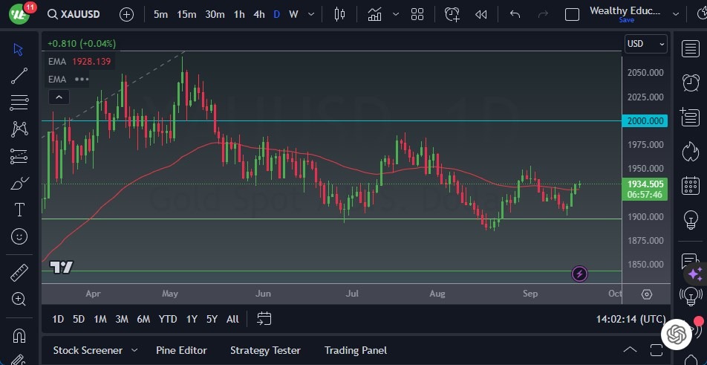Open the indicators chart icon
The width and height of the screenshot is (707, 365).
coord(374,14)
